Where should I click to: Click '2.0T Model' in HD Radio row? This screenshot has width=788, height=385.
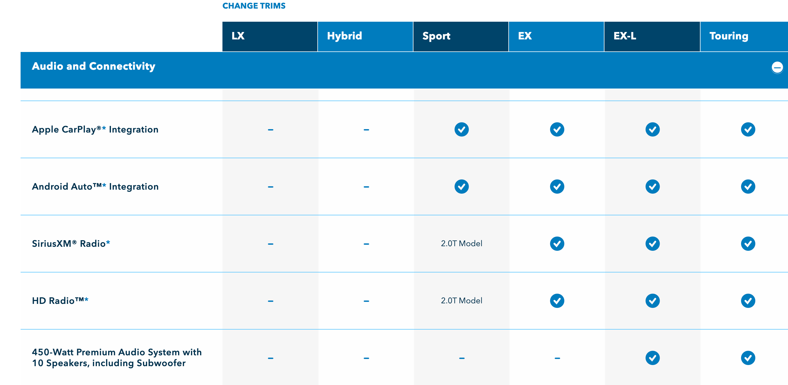click(x=461, y=301)
